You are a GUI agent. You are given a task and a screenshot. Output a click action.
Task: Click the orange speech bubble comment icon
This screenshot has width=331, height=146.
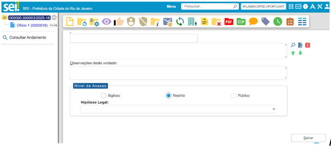(253, 22)
